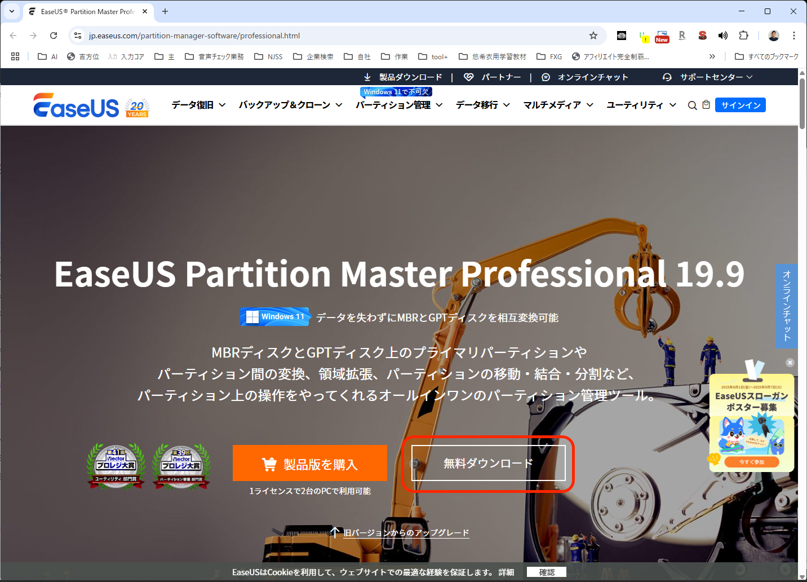Viewport: 807px width, 582px height.
Task: Close the EaseUS slogan poster popup
Action: pyautogui.click(x=790, y=363)
